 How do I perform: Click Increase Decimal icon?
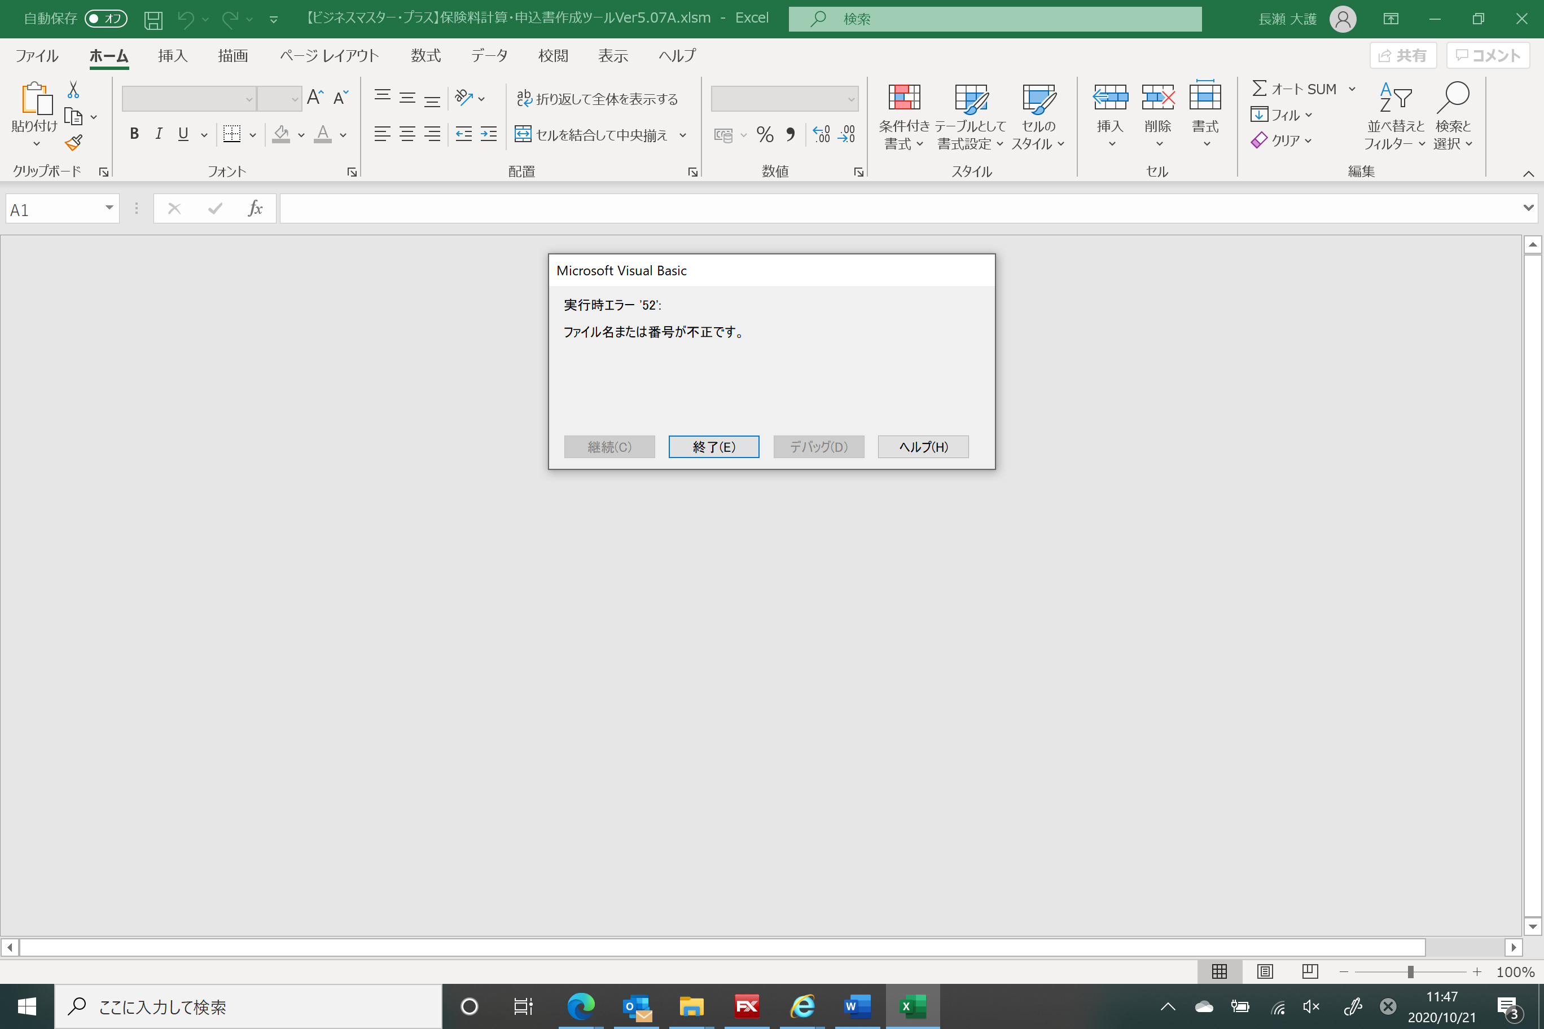821,134
